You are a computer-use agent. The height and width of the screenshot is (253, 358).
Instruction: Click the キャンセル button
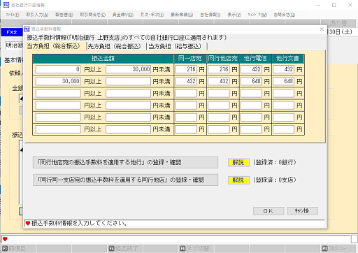[302, 211]
